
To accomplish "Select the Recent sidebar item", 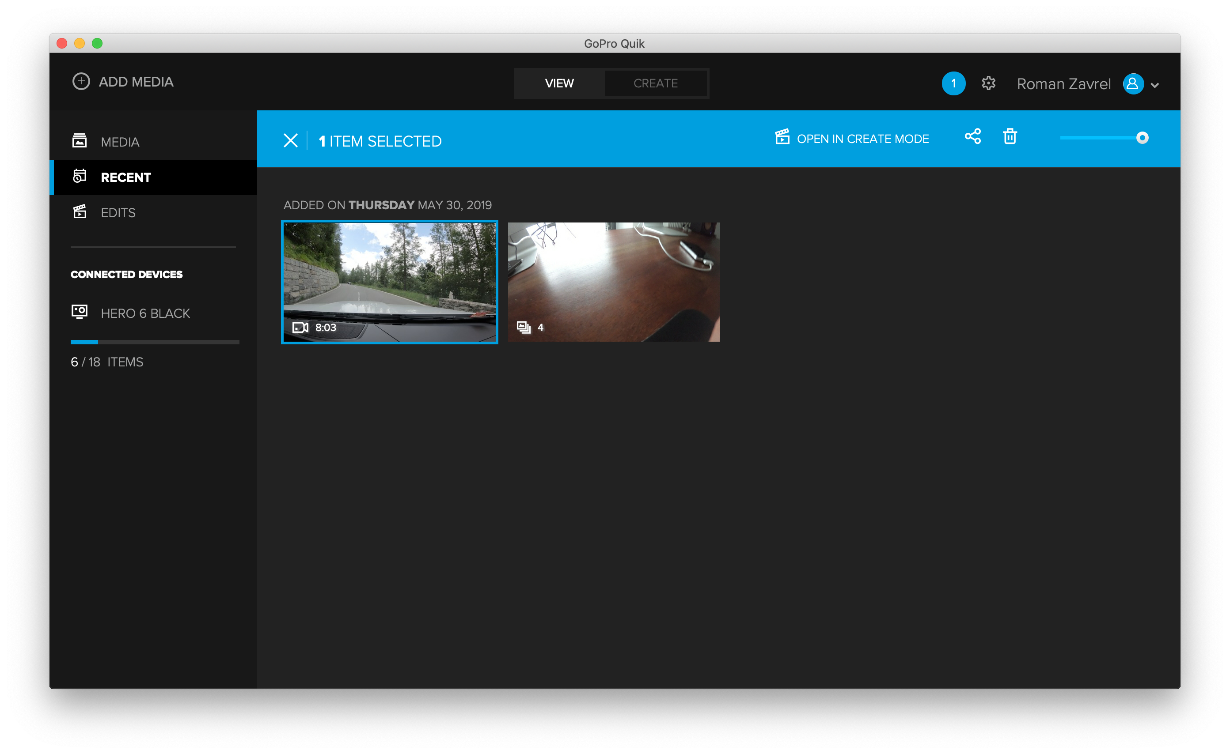I will point(126,177).
